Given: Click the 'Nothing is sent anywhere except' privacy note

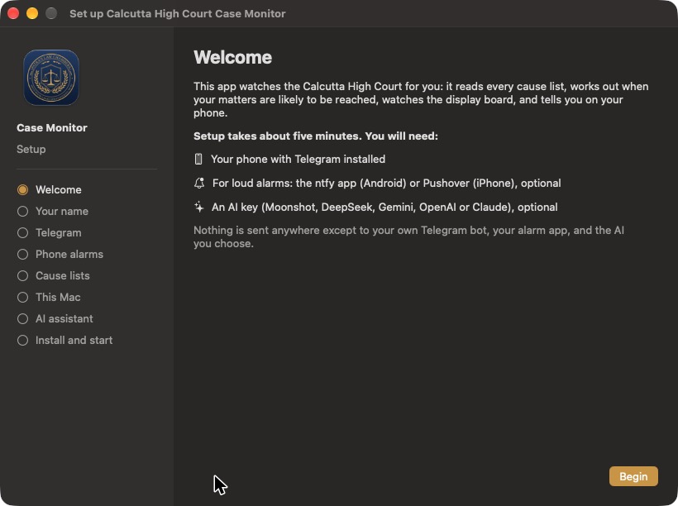Looking at the screenshot, I should coord(408,236).
